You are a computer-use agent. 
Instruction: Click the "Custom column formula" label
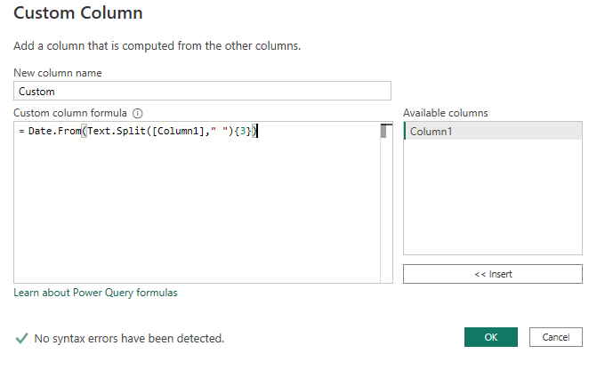click(70, 113)
